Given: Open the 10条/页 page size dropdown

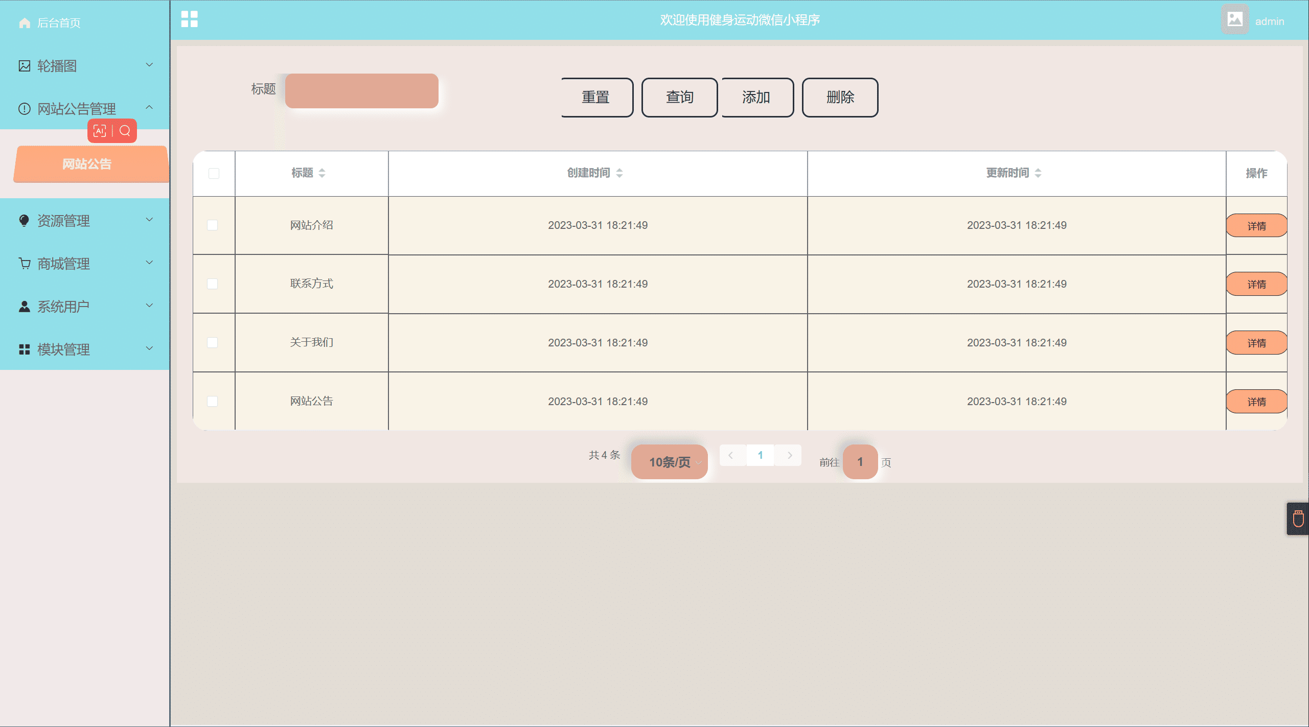Looking at the screenshot, I should tap(670, 462).
